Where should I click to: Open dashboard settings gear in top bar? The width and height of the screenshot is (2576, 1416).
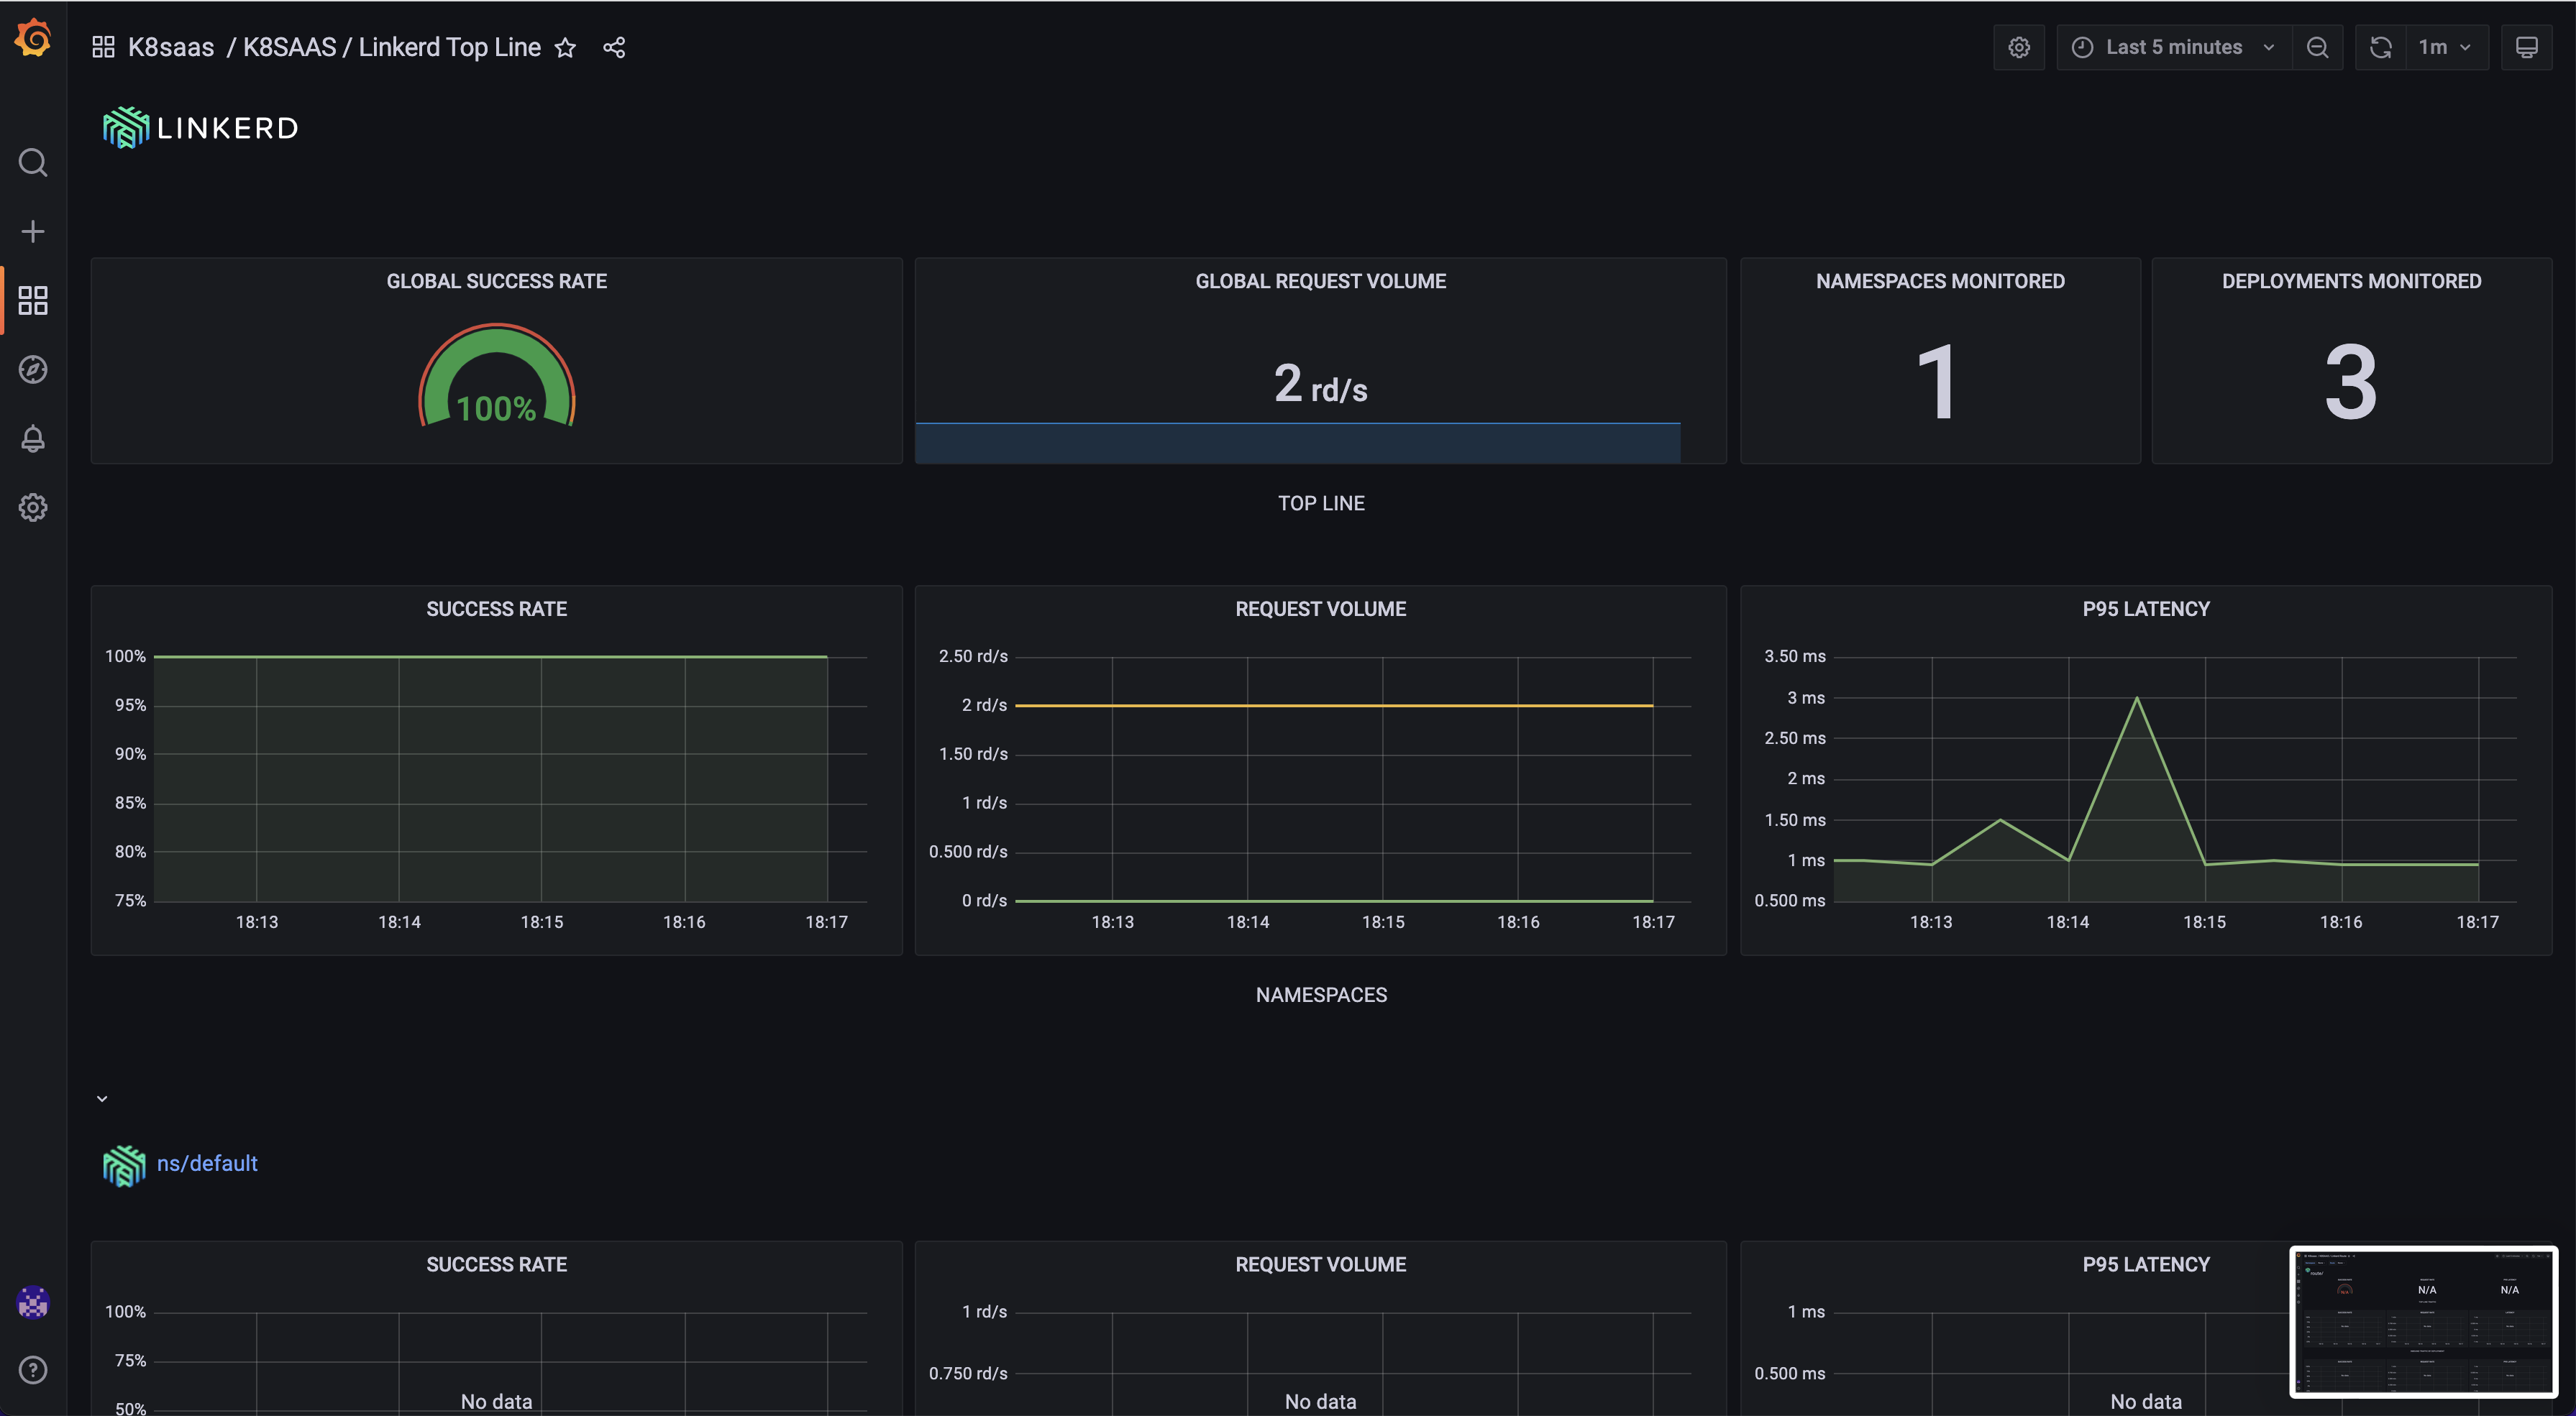click(x=2019, y=47)
